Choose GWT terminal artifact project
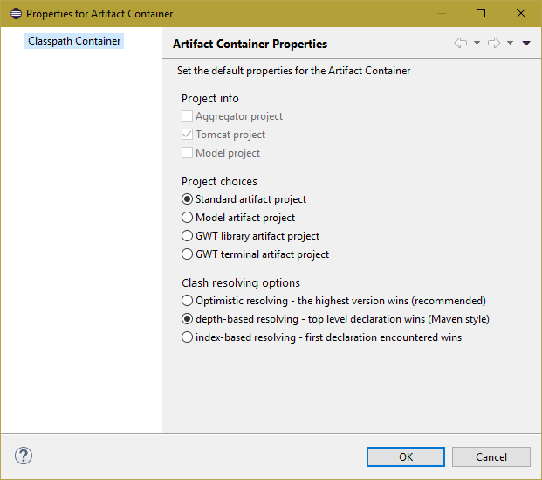This screenshot has height=480, width=542. click(187, 254)
